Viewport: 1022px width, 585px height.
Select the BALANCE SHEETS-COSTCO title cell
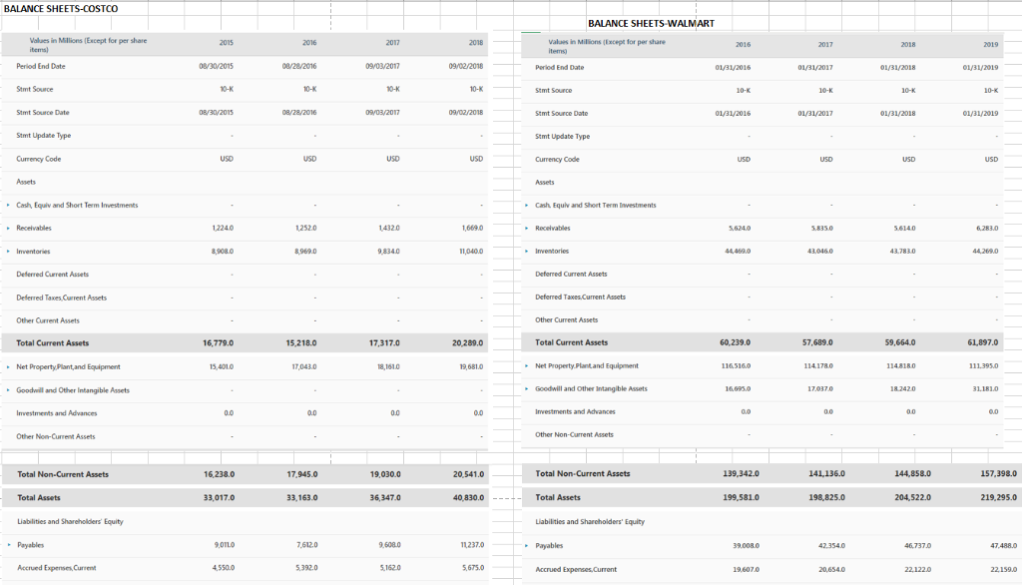(x=60, y=8)
